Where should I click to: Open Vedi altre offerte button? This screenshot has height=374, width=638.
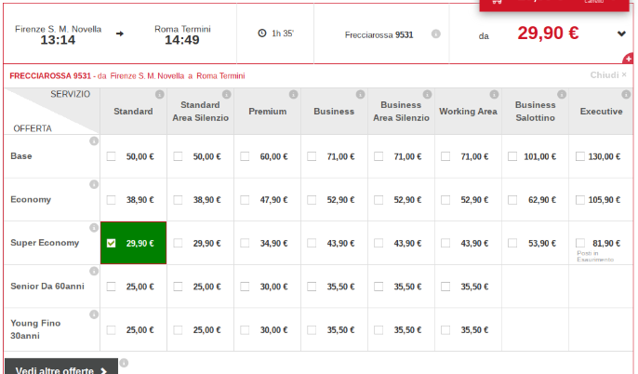pyautogui.click(x=61, y=367)
